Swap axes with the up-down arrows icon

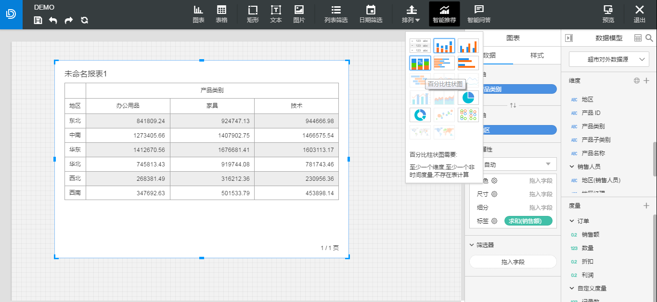click(513, 105)
